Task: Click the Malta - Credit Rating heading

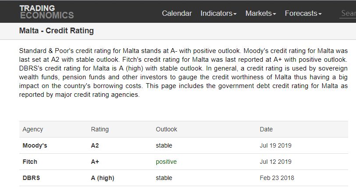Action: [57, 31]
